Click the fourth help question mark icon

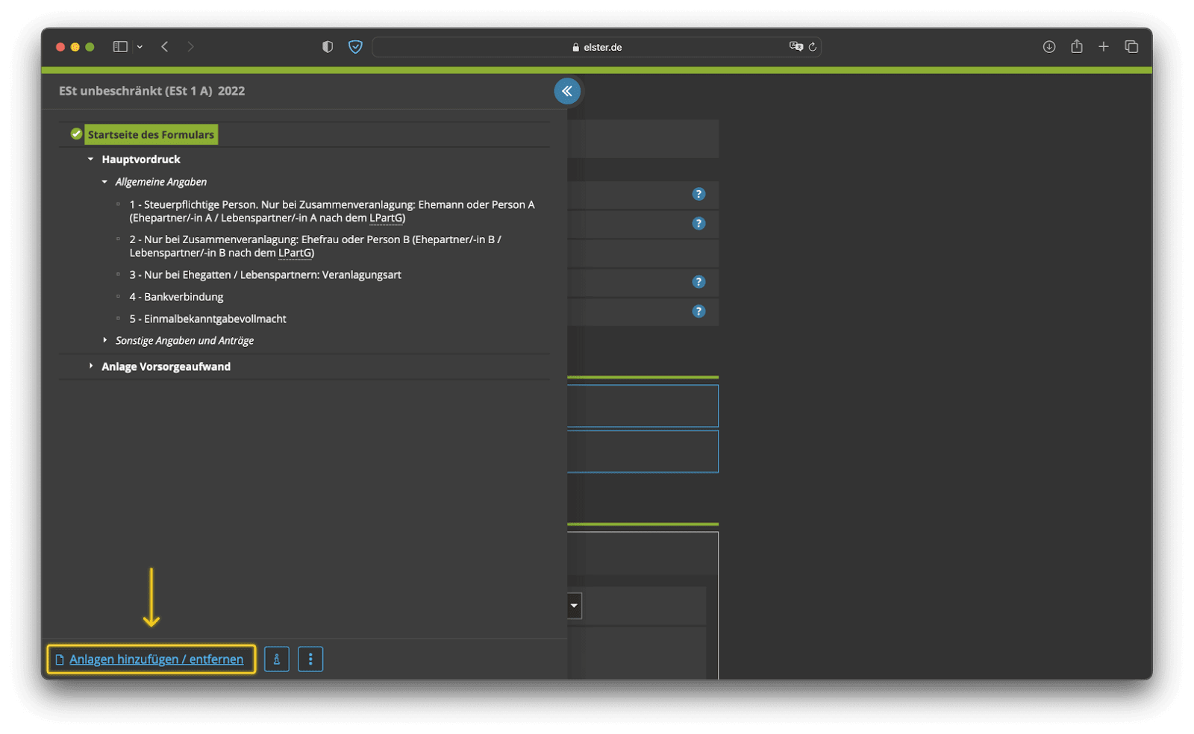pyautogui.click(x=698, y=311)
